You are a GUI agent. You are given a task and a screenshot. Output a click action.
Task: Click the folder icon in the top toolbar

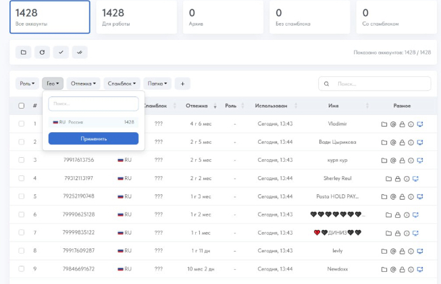tap(23, 52)
